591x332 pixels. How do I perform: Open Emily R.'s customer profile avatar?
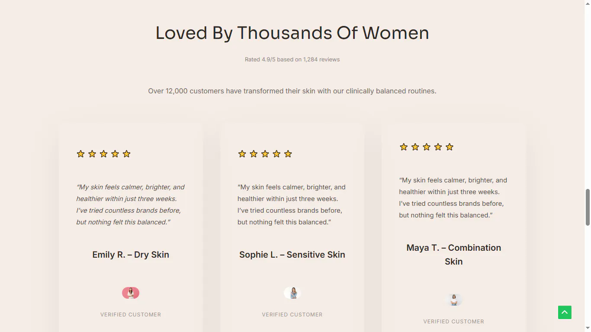[131, 293]
